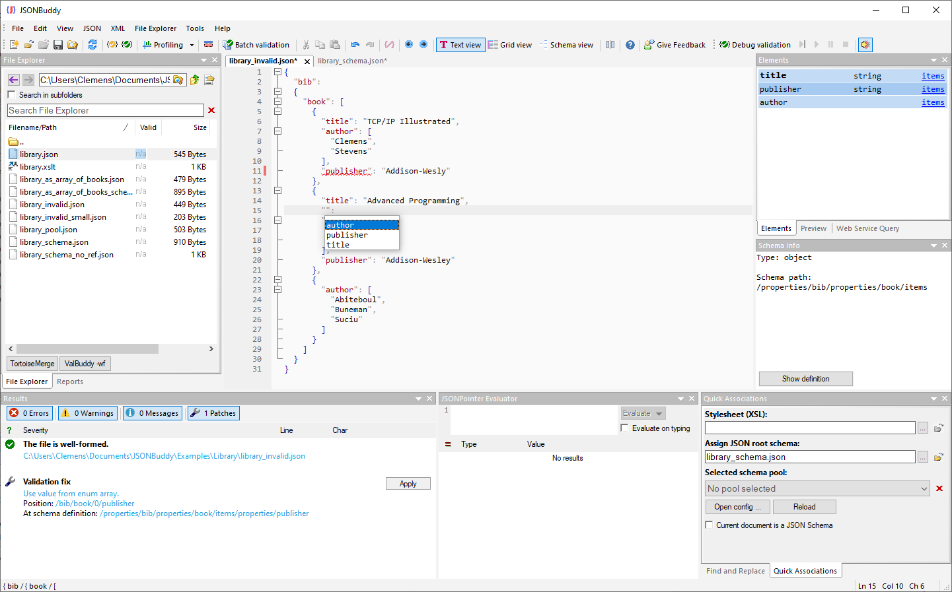Open the File Explorer panel menu arrow
This screenshot has width=952, height=592.
click(204, 60)
